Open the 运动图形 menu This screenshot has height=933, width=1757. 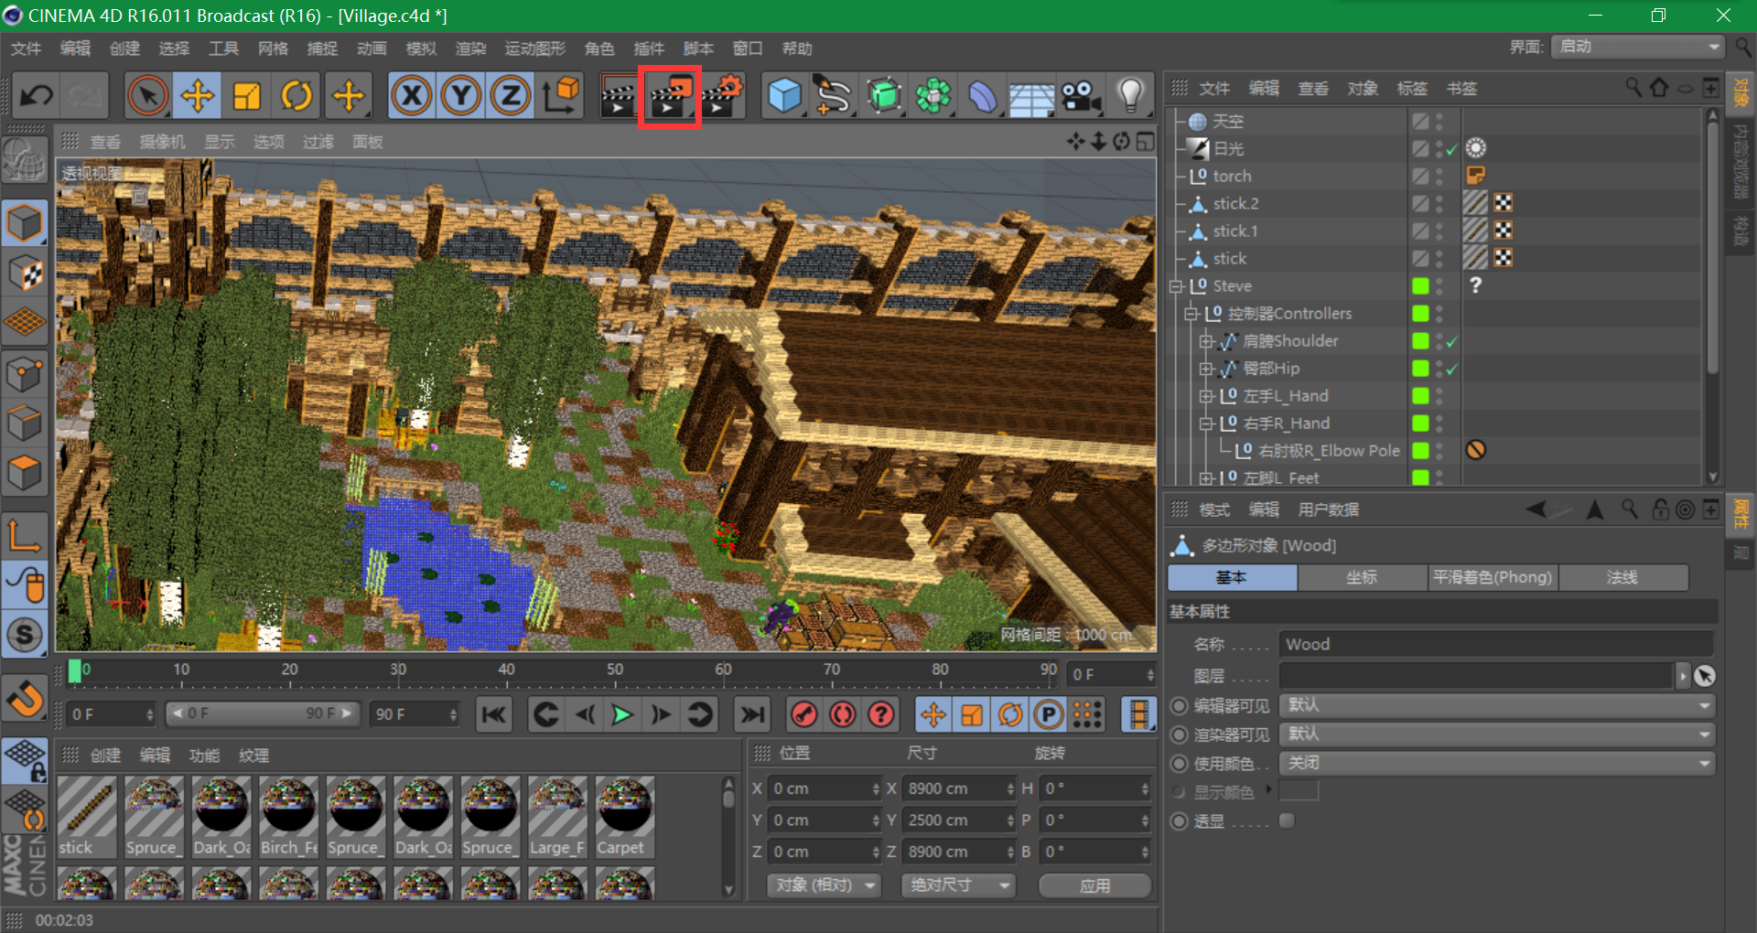[x=535, y=48]
